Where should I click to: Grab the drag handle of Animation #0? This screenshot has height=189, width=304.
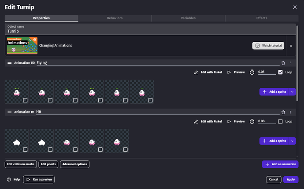pyautogui.click(x=10, y=63)
